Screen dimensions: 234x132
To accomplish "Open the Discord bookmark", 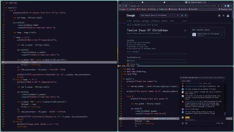I will coord(183,9).
